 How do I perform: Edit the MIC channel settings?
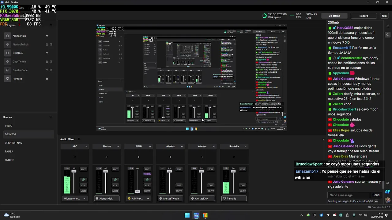83,169
